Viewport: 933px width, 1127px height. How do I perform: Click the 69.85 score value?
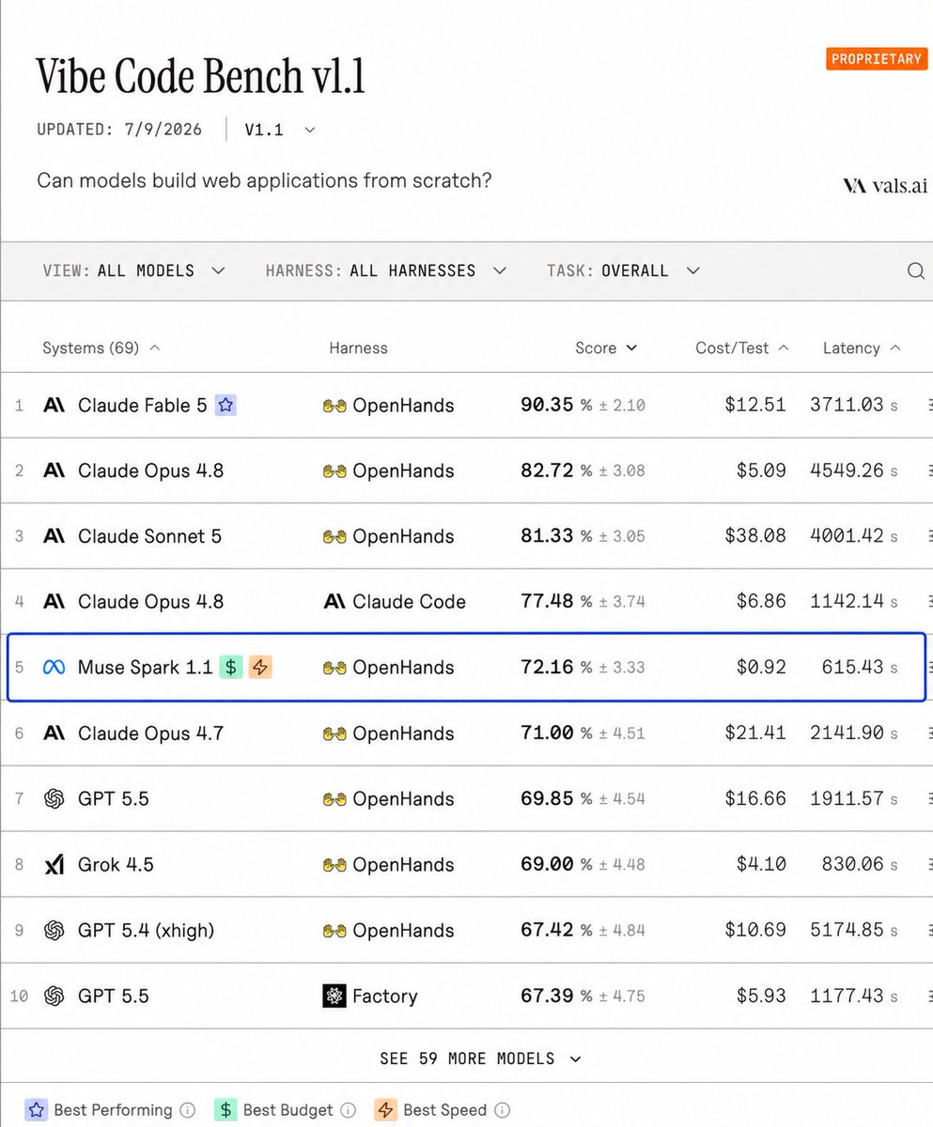click(x=547, y=799)
